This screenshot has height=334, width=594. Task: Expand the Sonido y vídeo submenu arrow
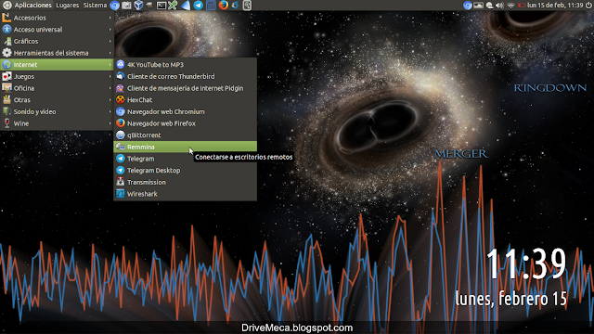110,111
